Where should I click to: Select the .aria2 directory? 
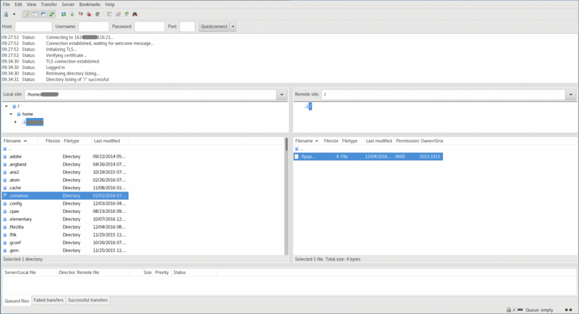65,172
